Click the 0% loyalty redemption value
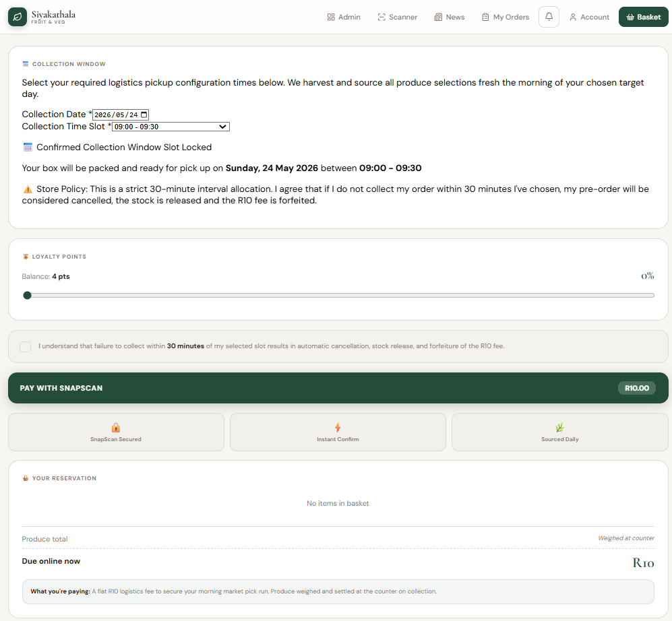 648,276
